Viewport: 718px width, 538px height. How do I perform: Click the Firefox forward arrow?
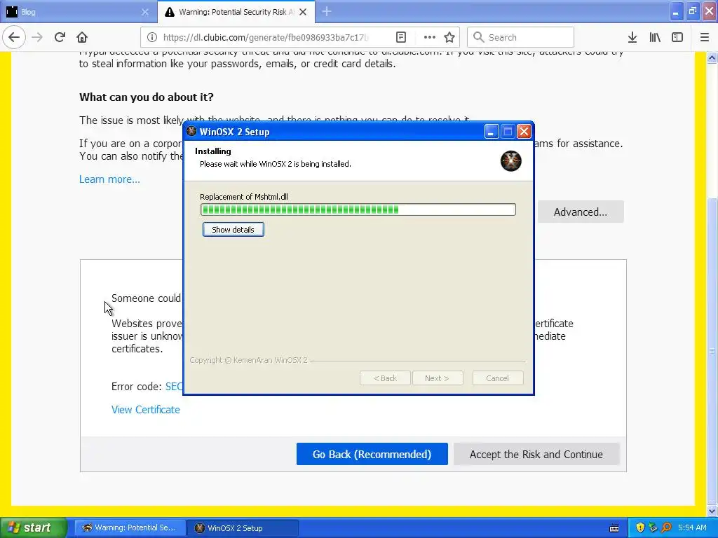37,37
